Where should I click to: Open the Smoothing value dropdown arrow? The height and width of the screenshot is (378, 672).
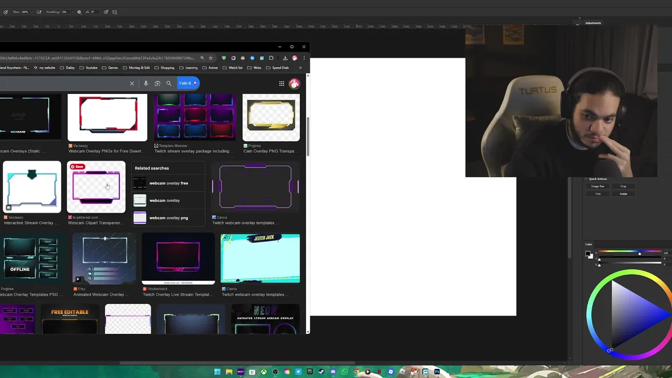pos(72,12)
